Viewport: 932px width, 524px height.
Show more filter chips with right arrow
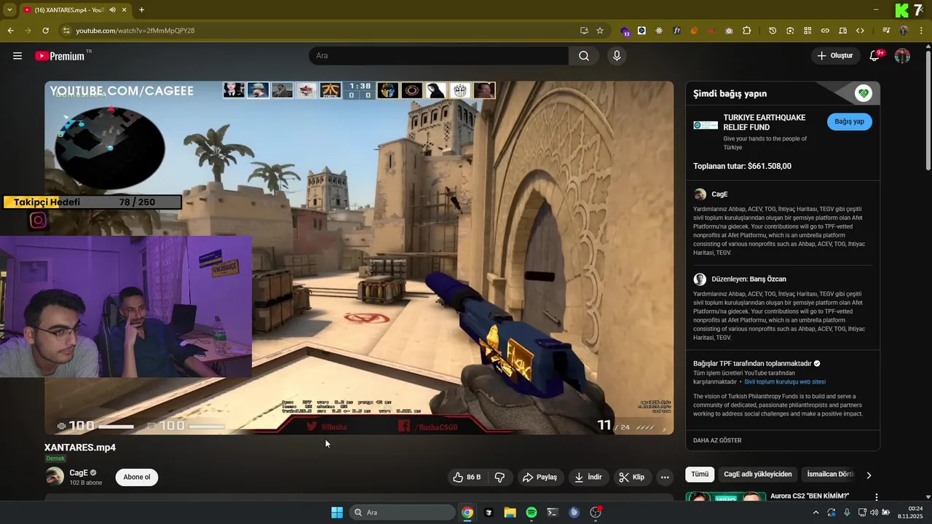pyautogui.click(x=869, y=475)
